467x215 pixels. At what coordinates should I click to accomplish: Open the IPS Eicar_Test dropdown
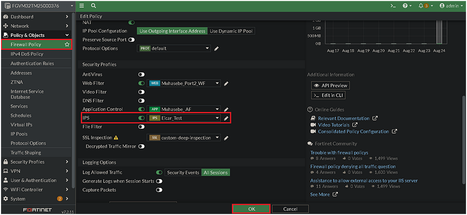[184, 118]
